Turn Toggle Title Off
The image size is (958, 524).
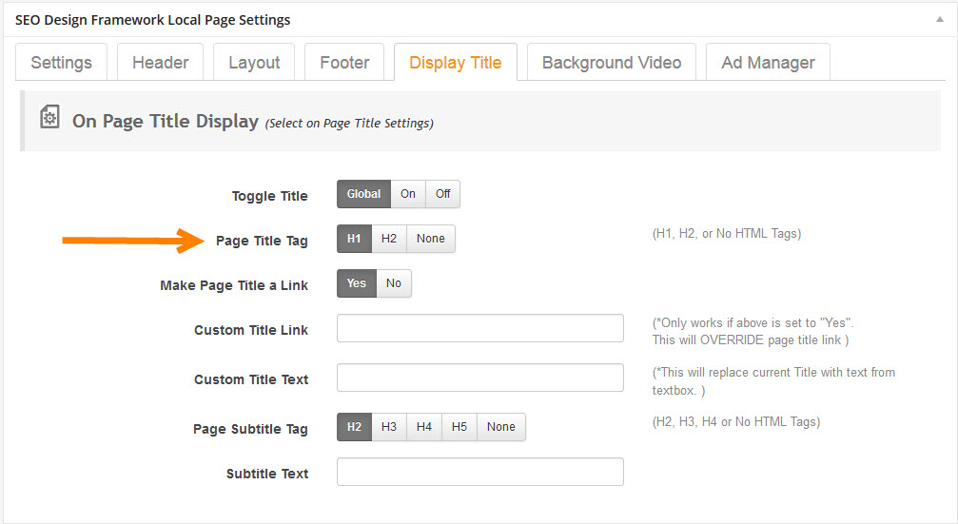pyautogui.click(x=443, y=194)
